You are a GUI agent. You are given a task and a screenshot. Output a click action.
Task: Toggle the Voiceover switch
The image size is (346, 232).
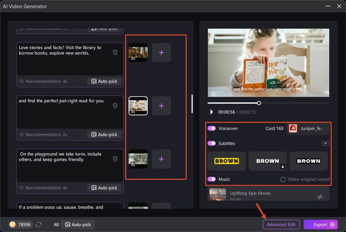(211, 128)
